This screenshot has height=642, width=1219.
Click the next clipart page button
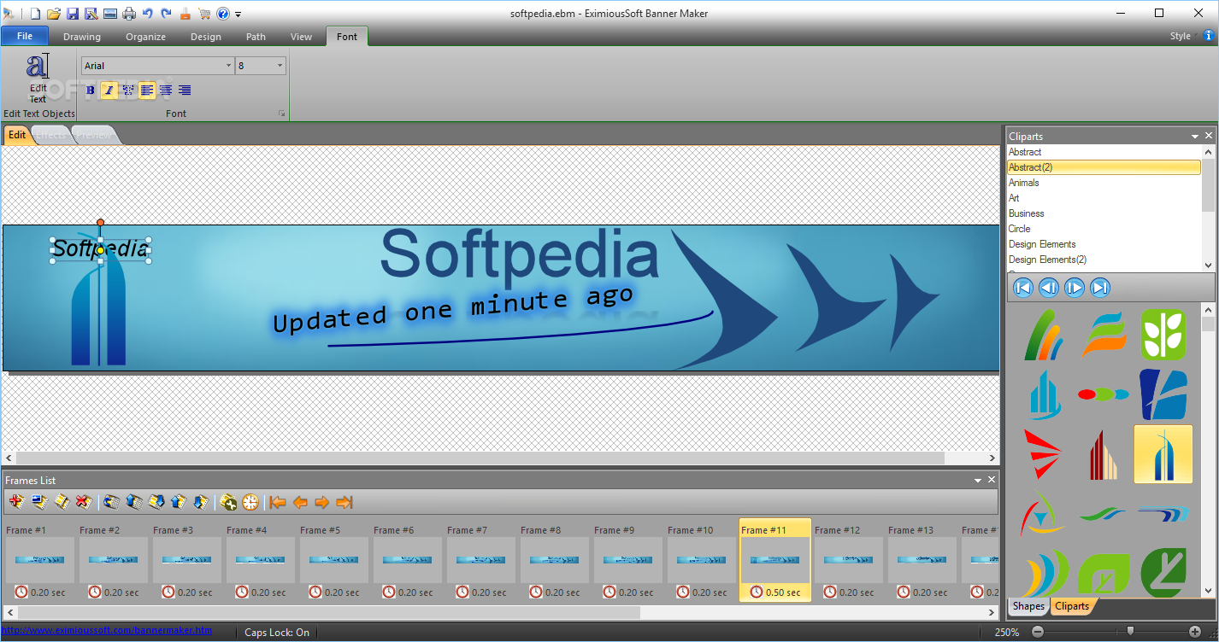pyautogui.click(x=1075, y=288)
